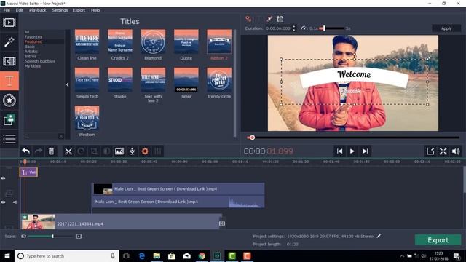466x262 pixels.
Task: Open the Settings menu
Action: 60,10
